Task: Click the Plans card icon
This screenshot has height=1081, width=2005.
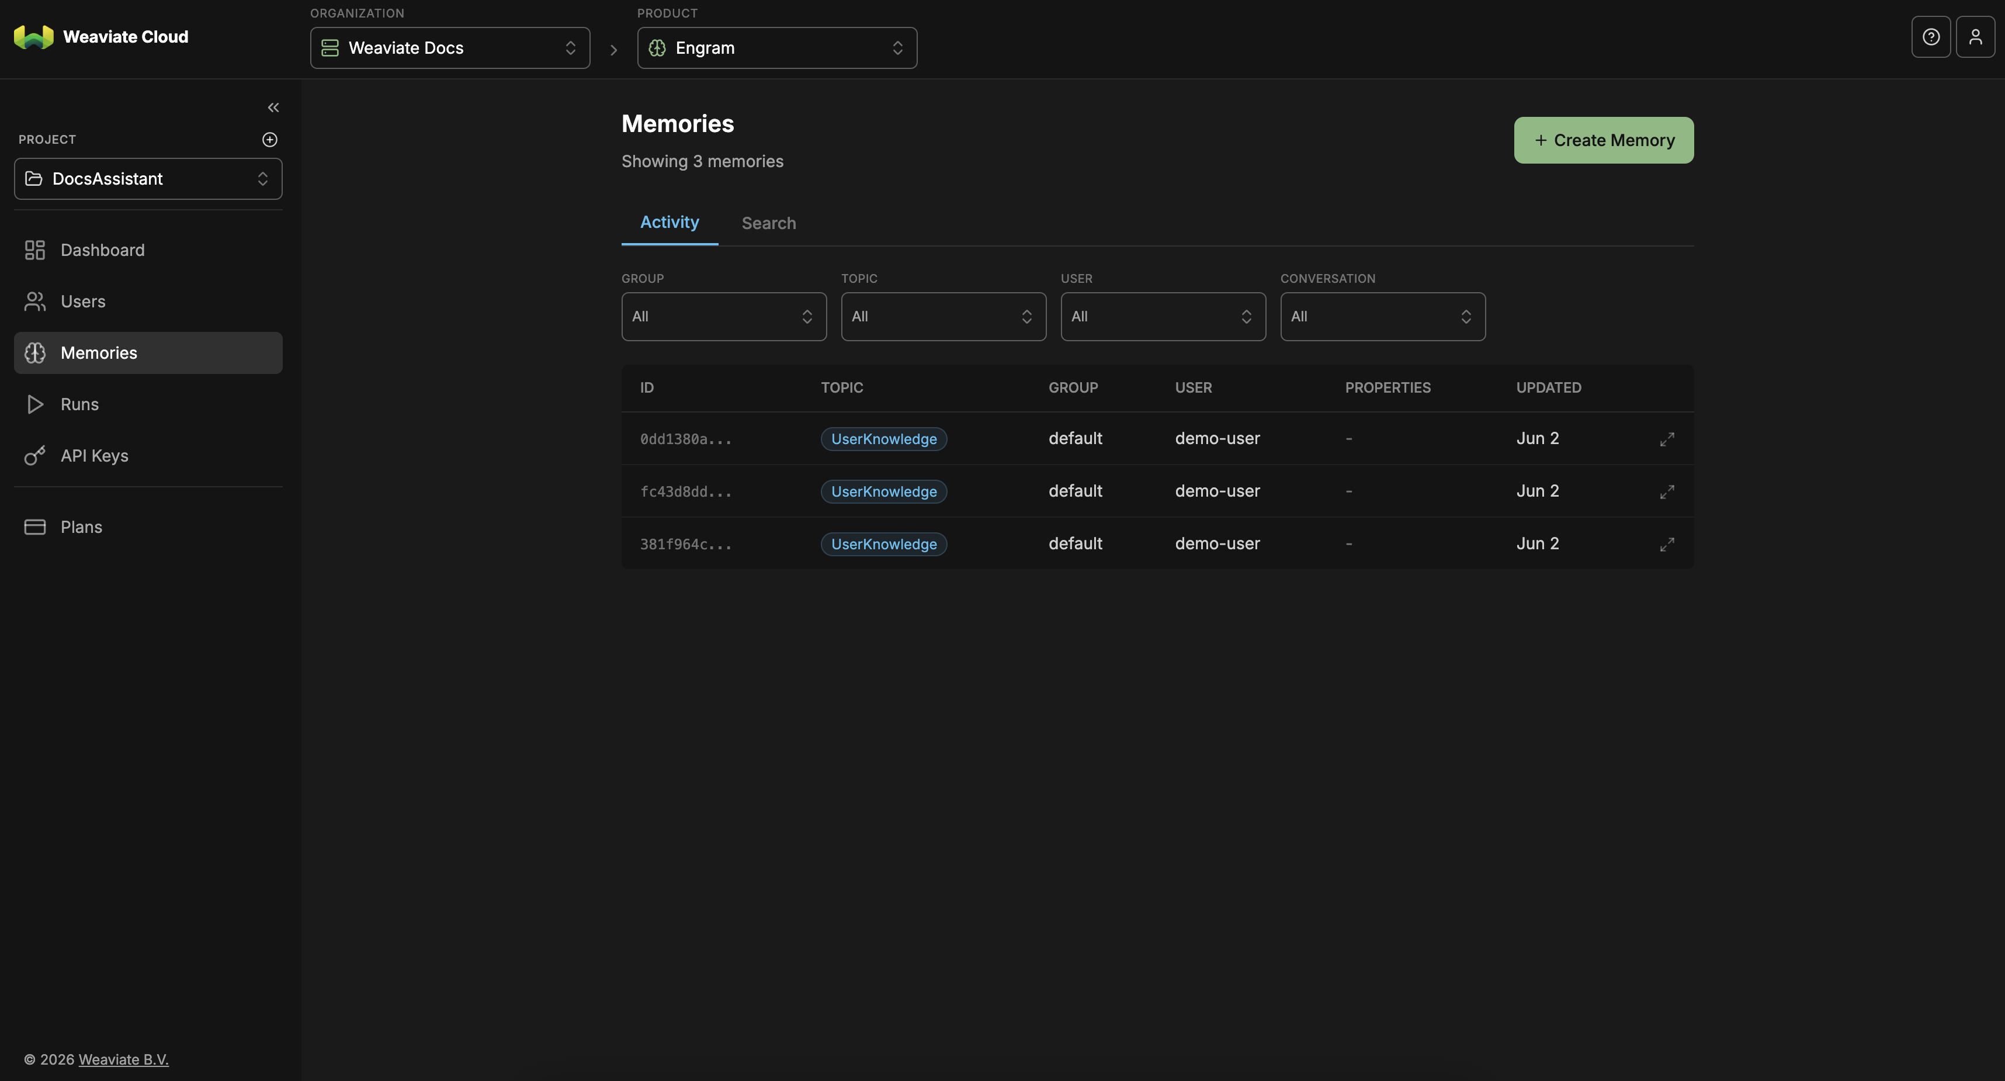Action: tap(35, 527)
